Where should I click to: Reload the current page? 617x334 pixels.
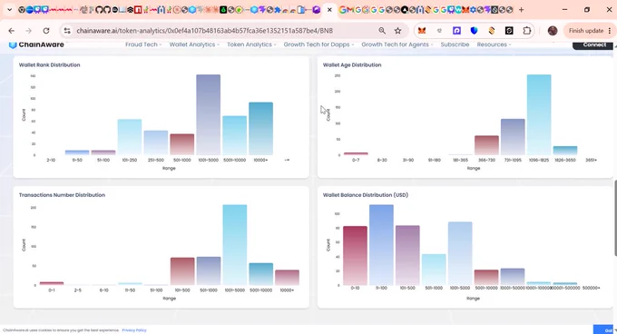tap(46, 31)
